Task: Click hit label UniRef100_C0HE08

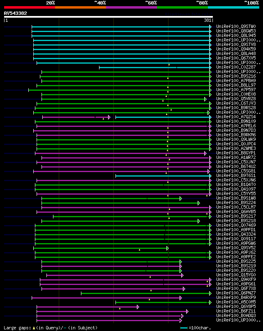Action: pyautogui.click(x=236, y=94)
